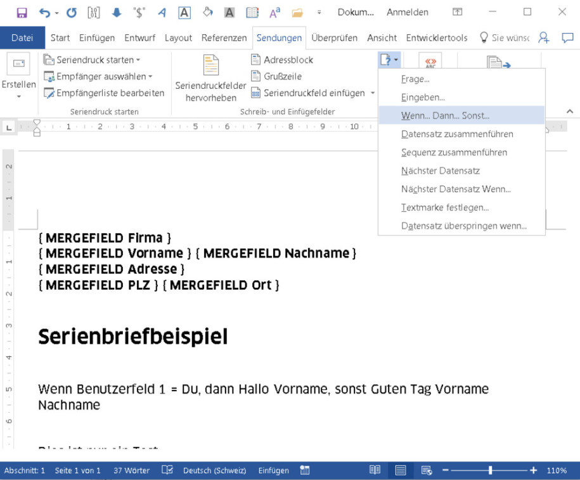Choose Datensatz überspringen wenn...
This screenshot has height=480, width=580.
tap(461, 226)
